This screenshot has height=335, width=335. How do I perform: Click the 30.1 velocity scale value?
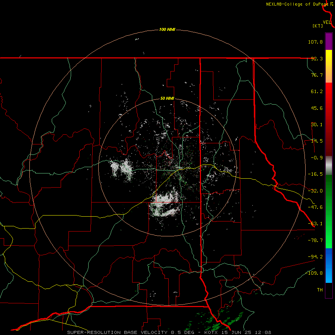pos(317,124)
